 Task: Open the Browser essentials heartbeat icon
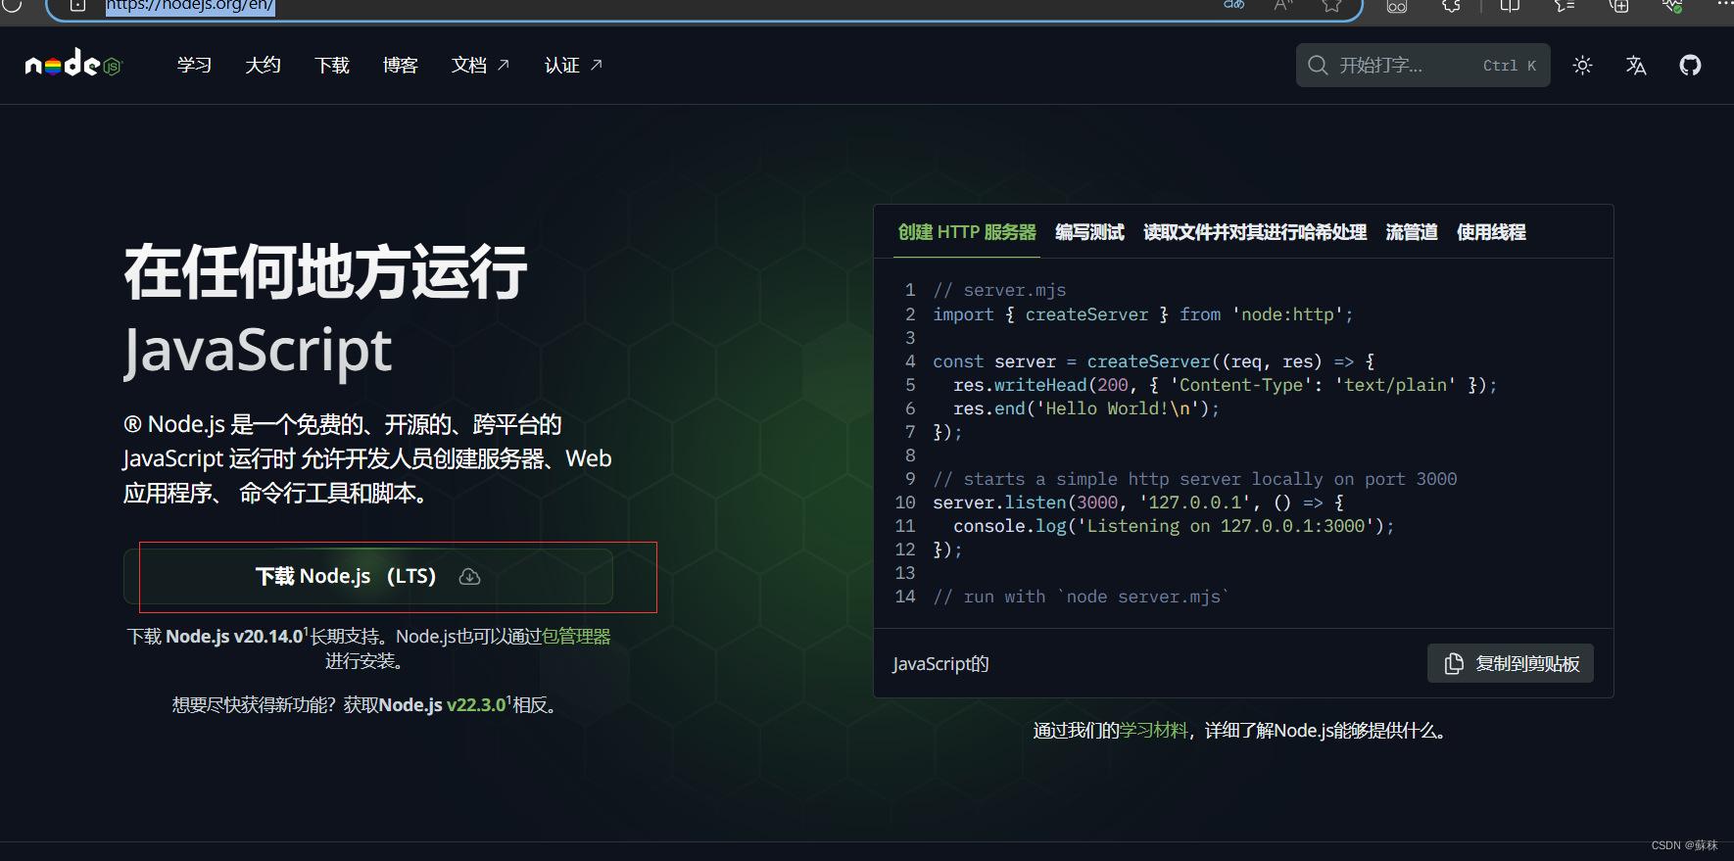[1672, 5]
